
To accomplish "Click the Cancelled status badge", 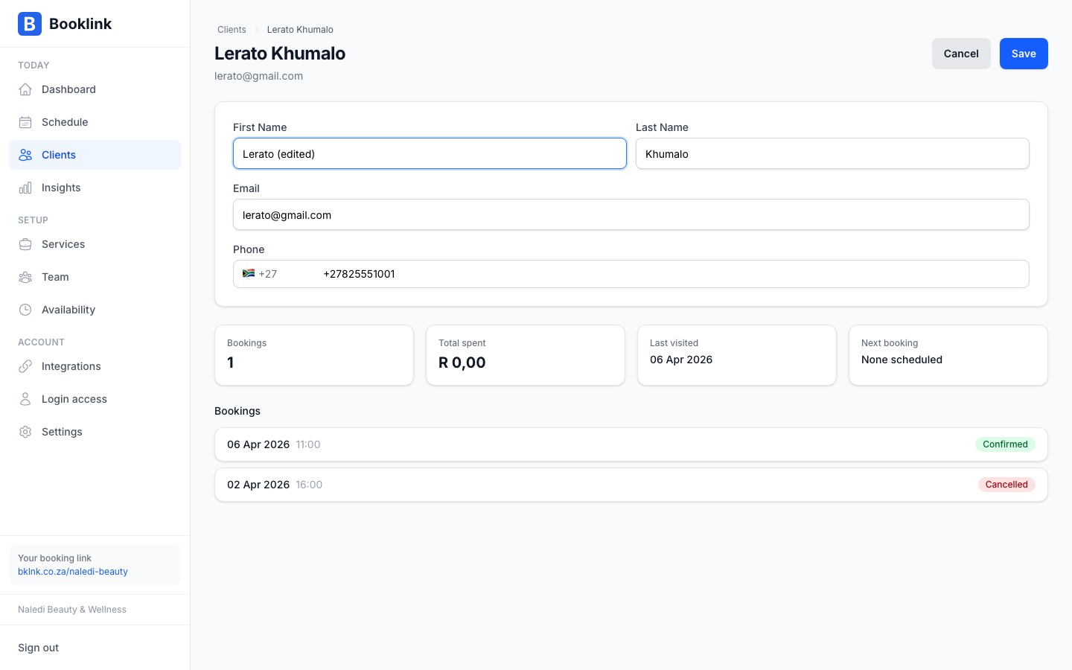I will [x=1006, y=485].
